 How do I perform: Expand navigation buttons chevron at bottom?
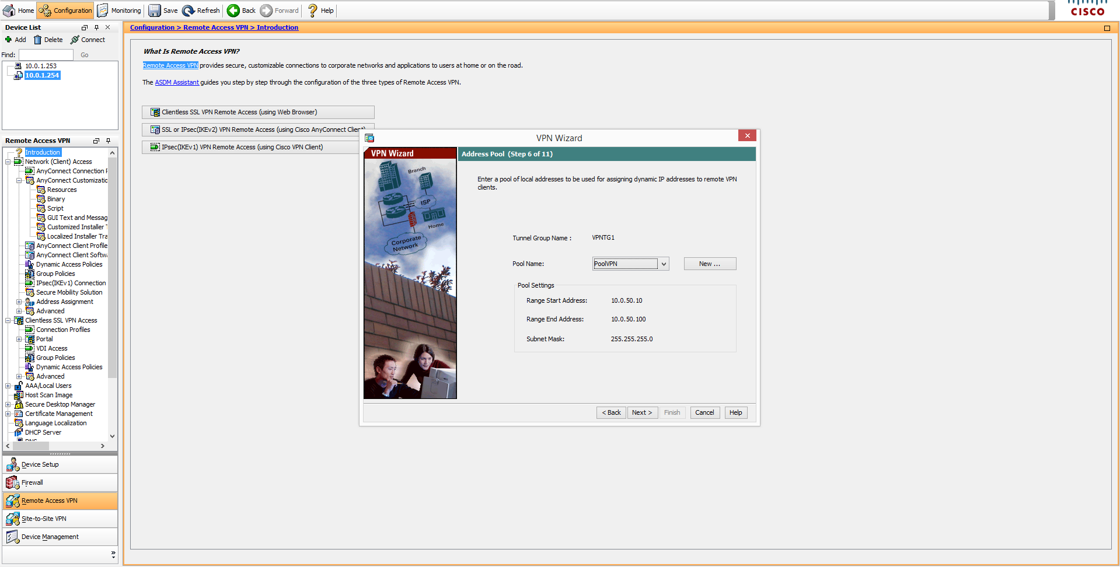[x=113, y=554]
